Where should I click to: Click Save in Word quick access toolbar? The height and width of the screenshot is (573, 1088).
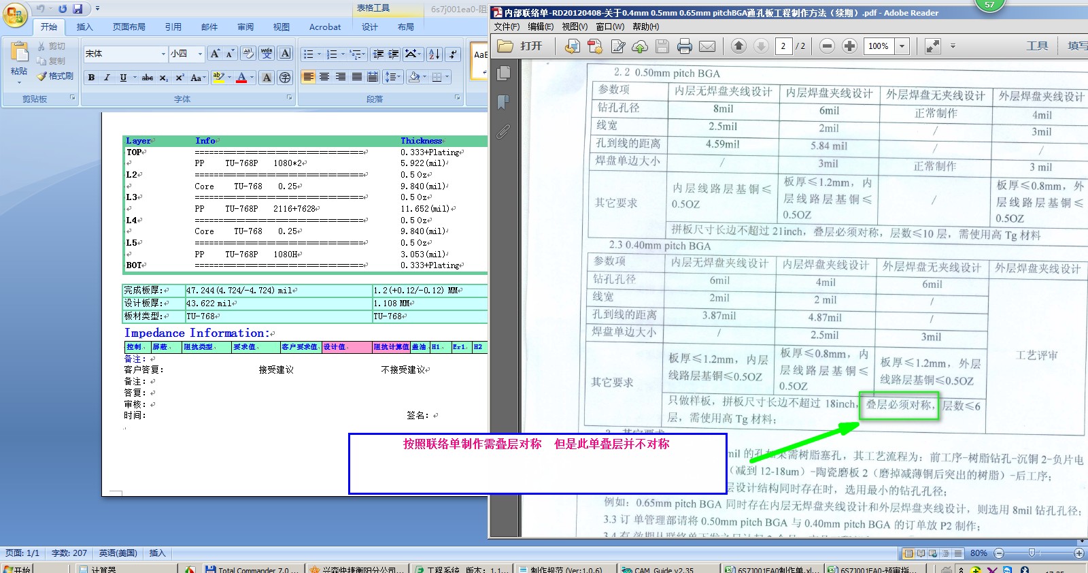click(x=78, y=9)
